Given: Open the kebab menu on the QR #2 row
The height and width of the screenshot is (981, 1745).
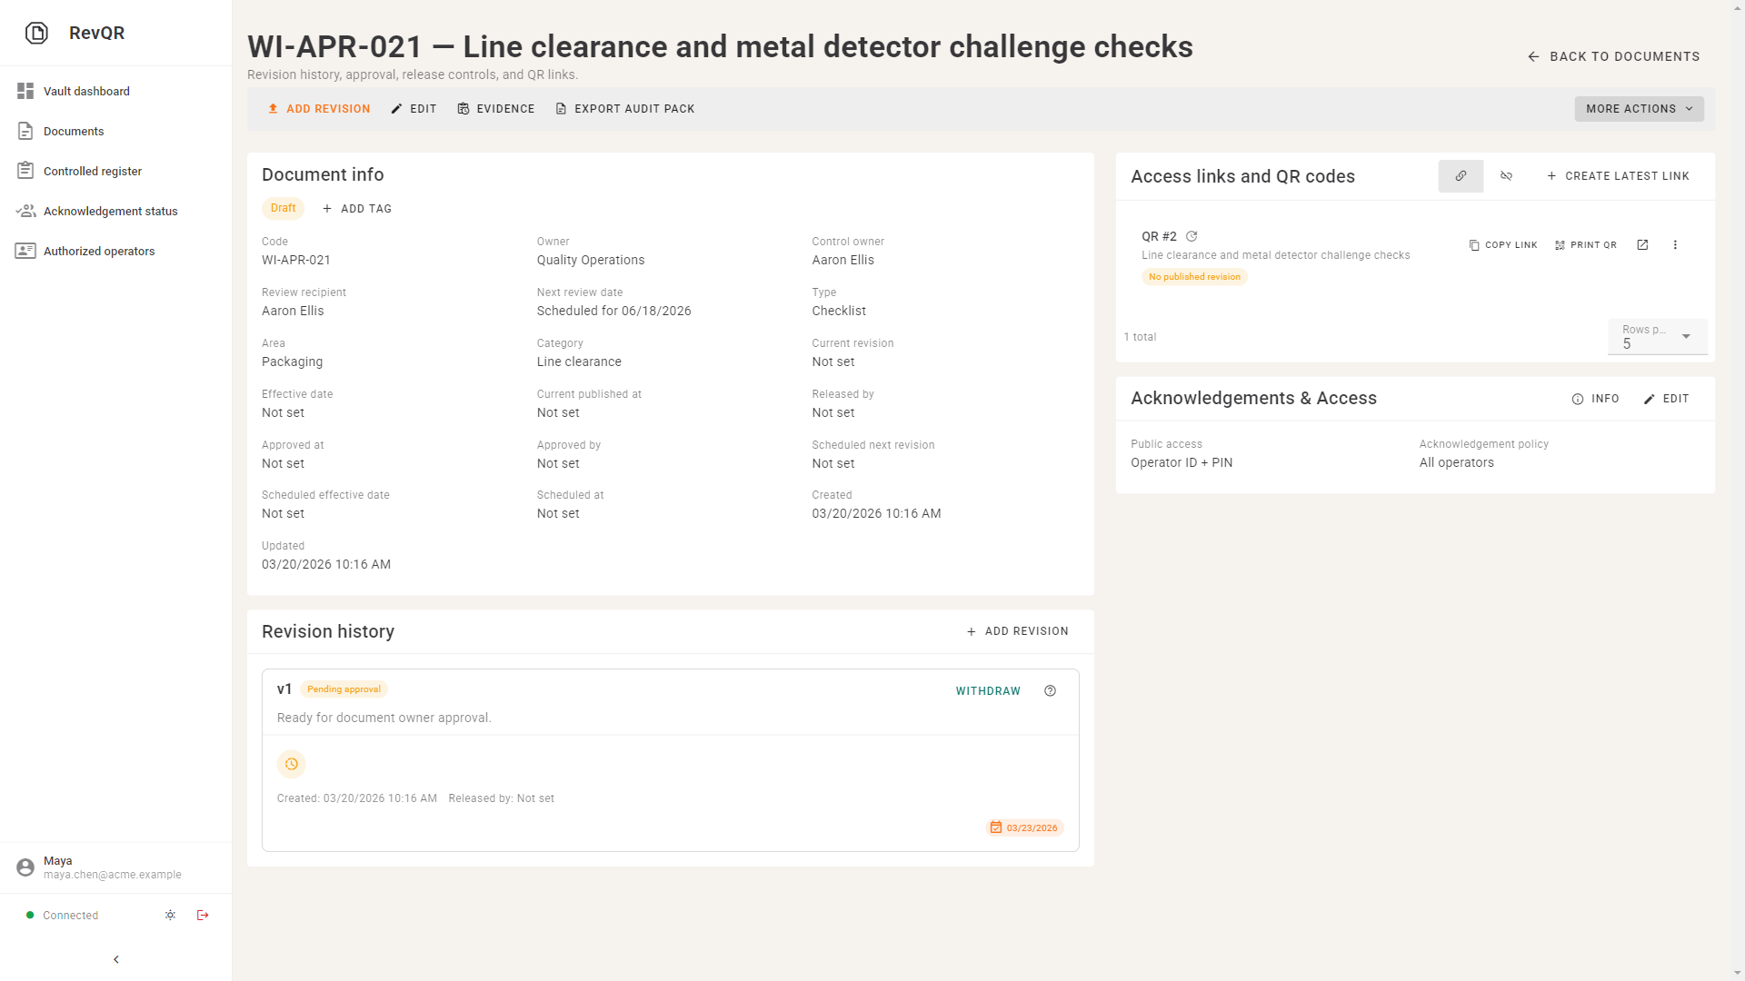Looking at the screenshot, I should (x=1675, y=244).
